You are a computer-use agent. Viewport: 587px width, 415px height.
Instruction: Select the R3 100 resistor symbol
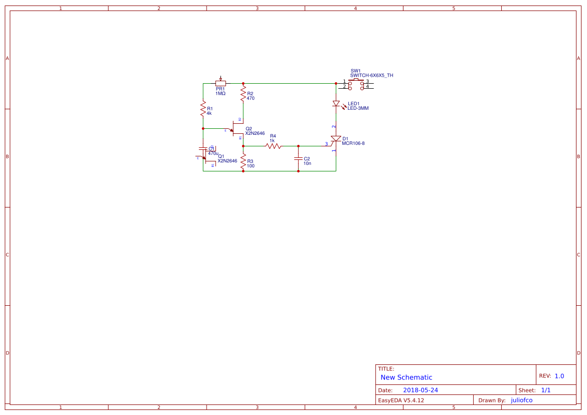pos(243,161)
